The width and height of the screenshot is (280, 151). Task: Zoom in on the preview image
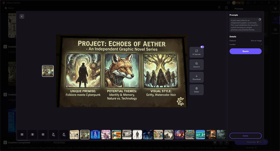click(196, 65)
